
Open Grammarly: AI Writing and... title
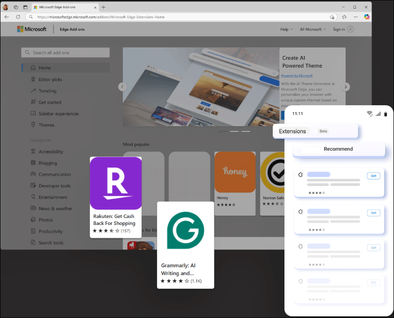pos(178,269)
